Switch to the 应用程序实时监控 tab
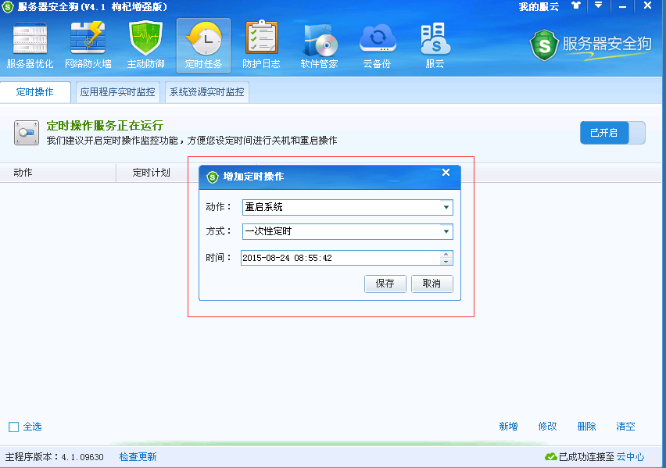 (x=118, y=92)
